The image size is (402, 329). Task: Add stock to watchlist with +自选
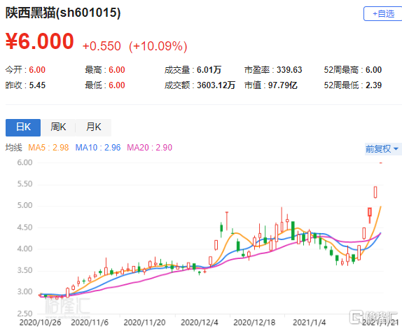(383, 13)
